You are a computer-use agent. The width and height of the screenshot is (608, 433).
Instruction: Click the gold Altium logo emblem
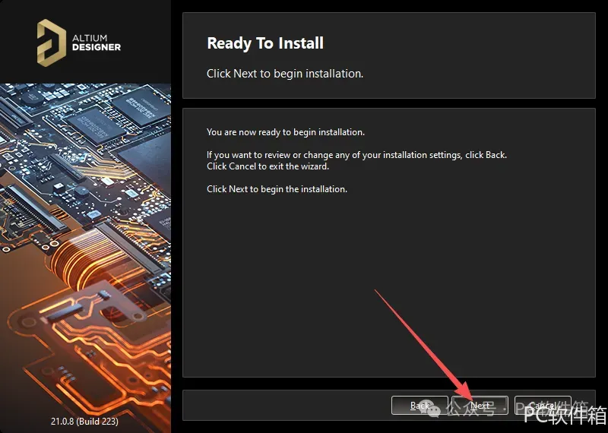point(51,43)
